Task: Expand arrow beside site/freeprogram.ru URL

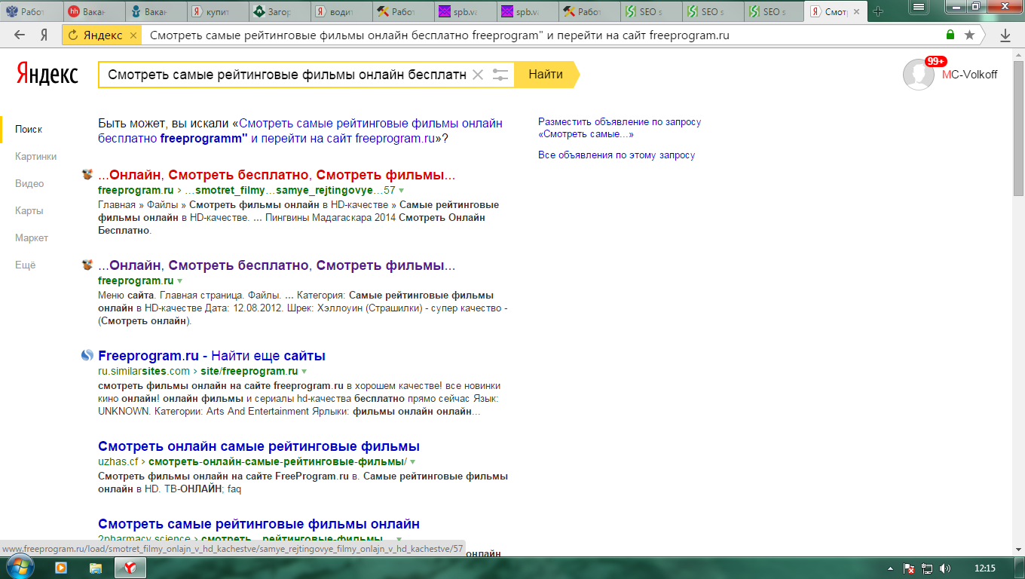Action: (304, 372)
